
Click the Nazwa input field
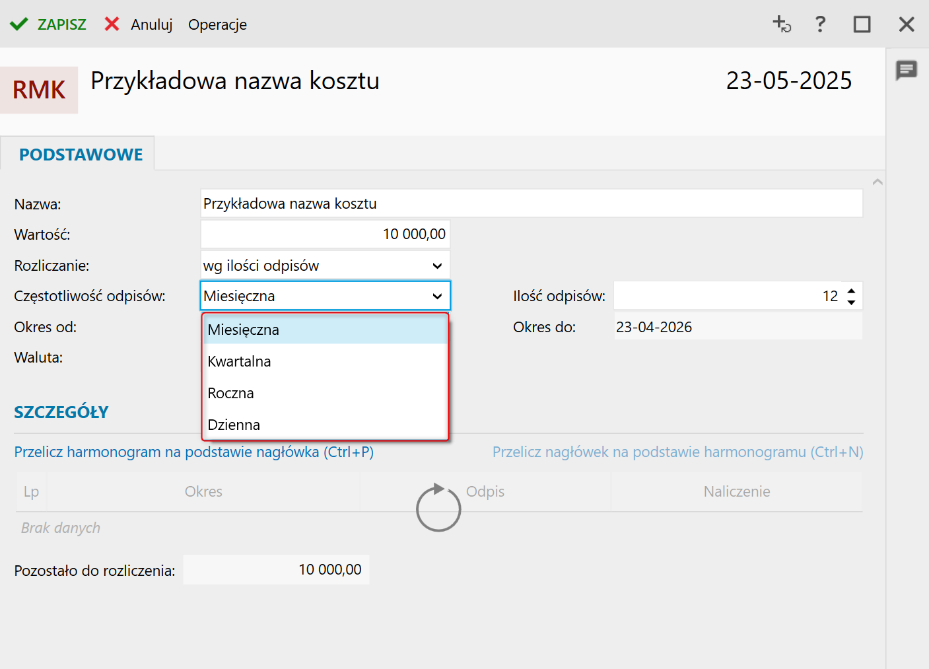[x=532, y=203]
